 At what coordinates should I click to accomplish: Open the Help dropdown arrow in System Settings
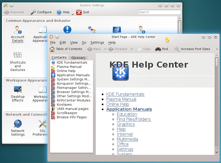[x=73, y=14]
